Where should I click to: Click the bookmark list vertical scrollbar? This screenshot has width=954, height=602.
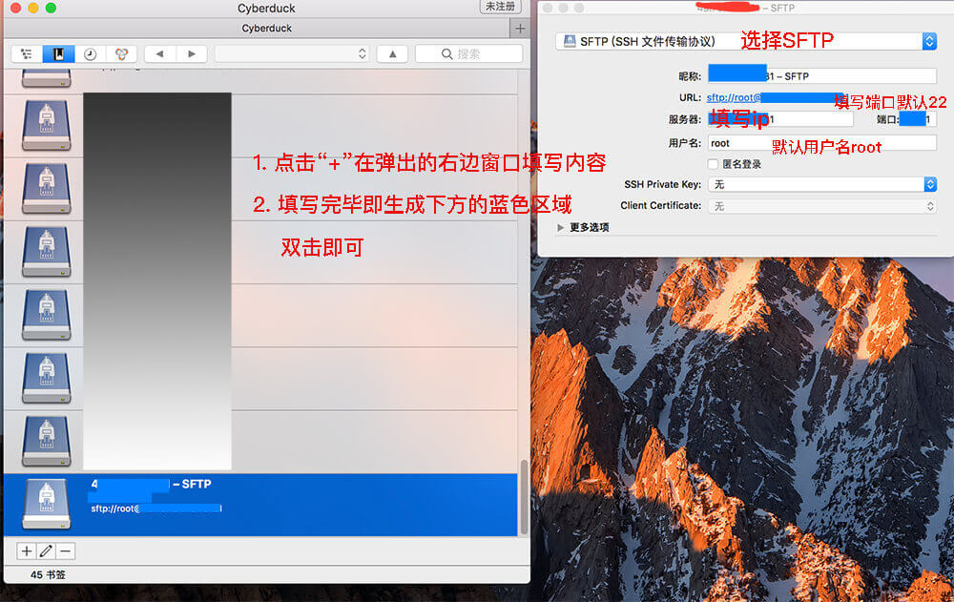[522, 498]
